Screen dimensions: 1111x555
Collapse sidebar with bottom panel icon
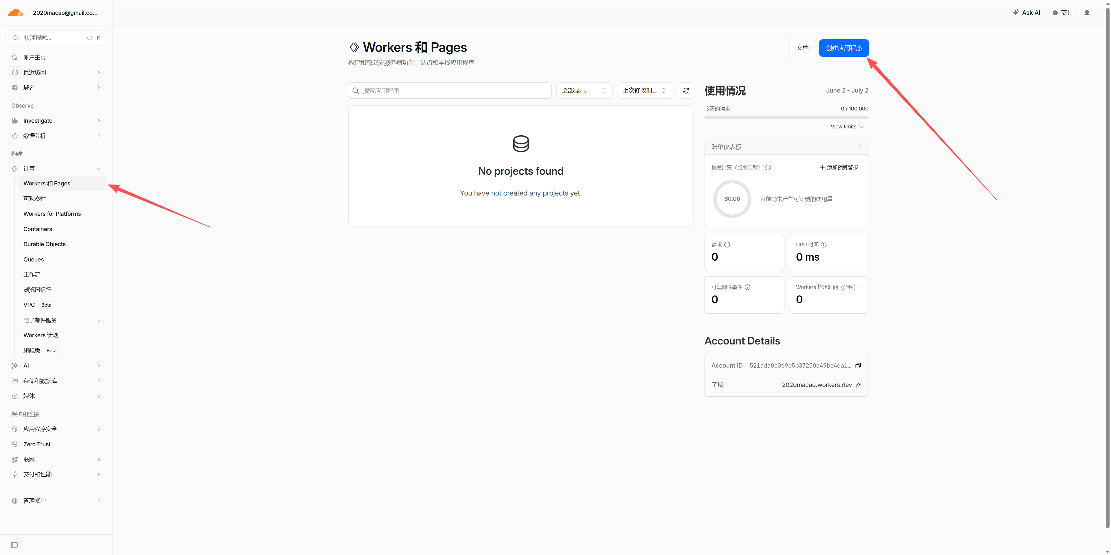[14, 545]
